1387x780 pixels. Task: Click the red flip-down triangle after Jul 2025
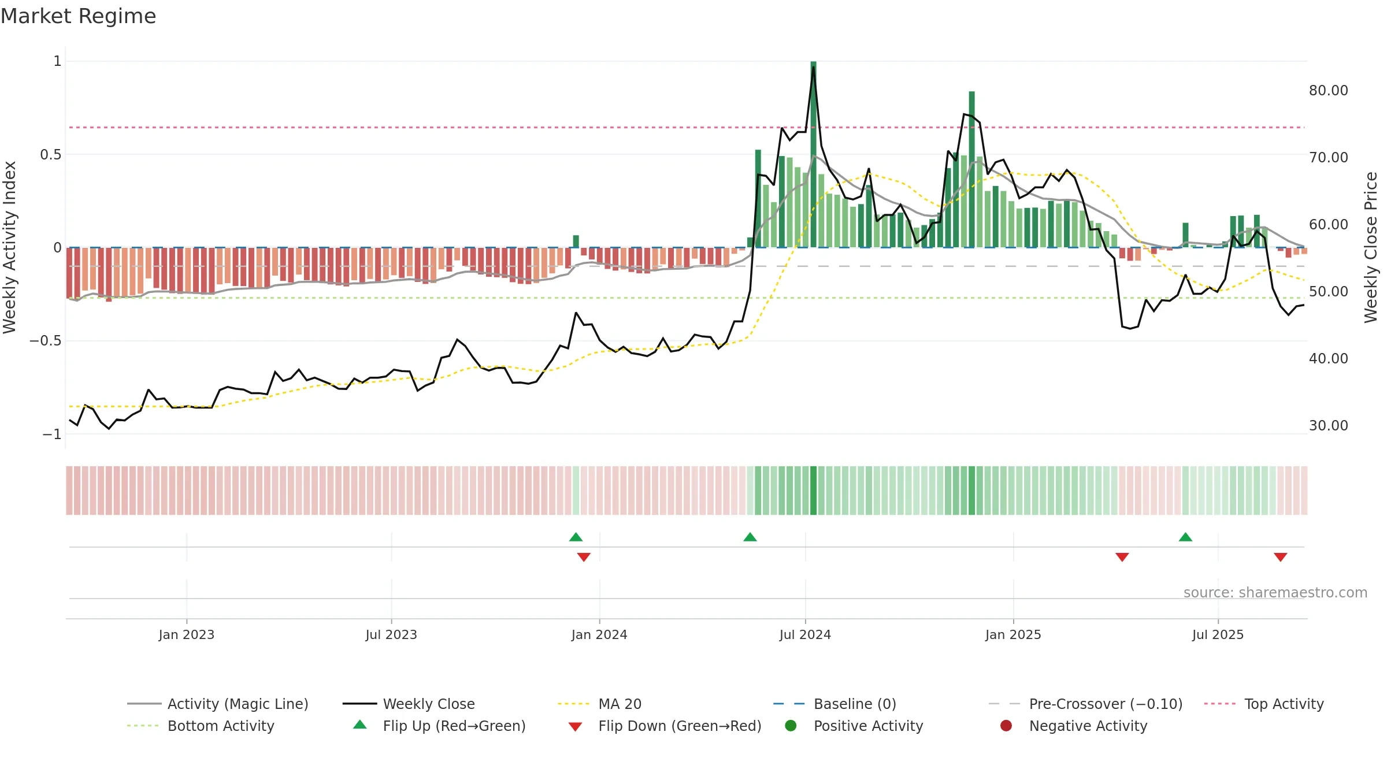tap(1281, 557)
